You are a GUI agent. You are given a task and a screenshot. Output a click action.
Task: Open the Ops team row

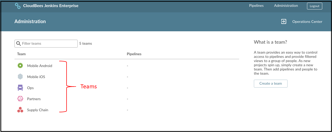coord(30,88)
